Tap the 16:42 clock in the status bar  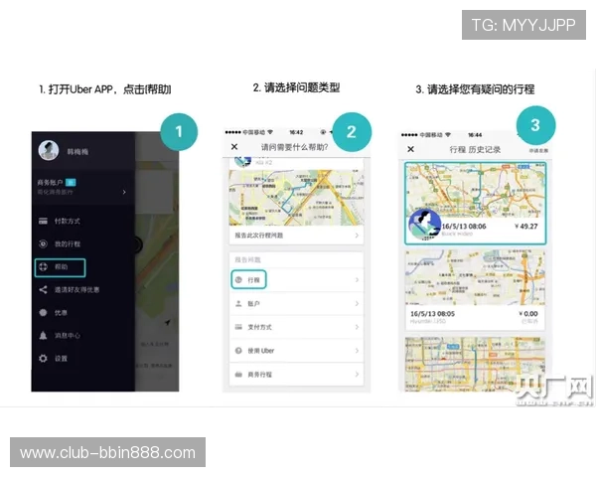(x=296, y=132)
